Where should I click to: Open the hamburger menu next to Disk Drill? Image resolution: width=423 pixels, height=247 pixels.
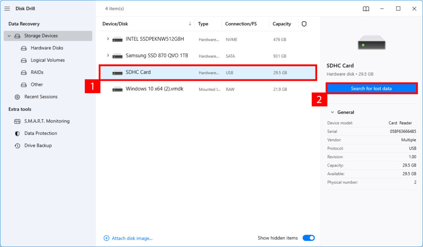click(x=7, y=8)
